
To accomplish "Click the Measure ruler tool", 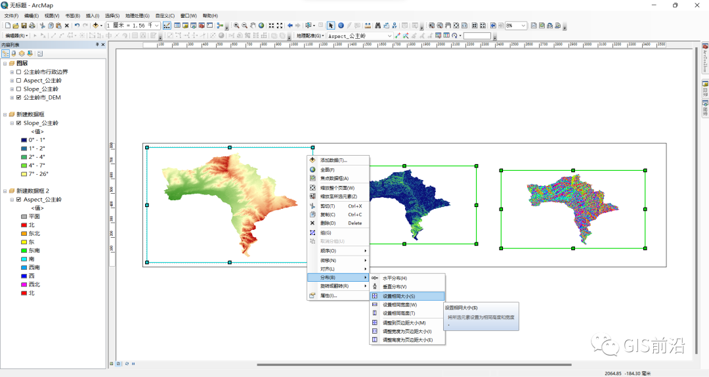I will pos(368,26).
